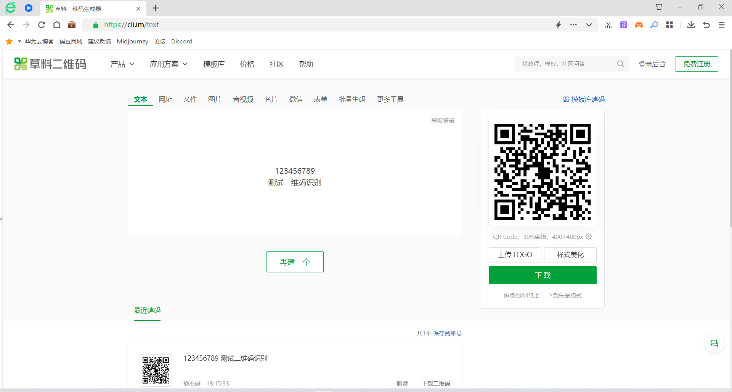This screenshot has width=732, height=392.
Task: Open the 华为云博客 bookmark
Action: [39, 41]
